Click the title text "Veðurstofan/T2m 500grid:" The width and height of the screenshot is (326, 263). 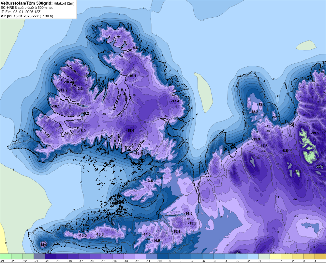click(27, 3)
